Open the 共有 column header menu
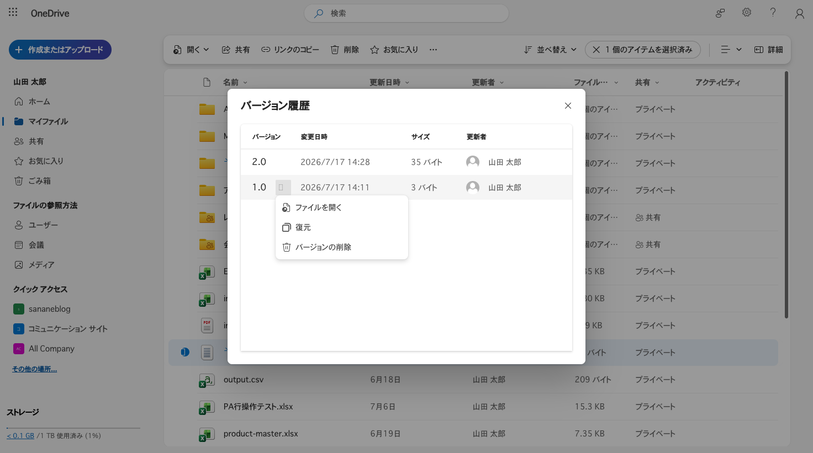Viewport: 813px width, 453px height. 647,82
